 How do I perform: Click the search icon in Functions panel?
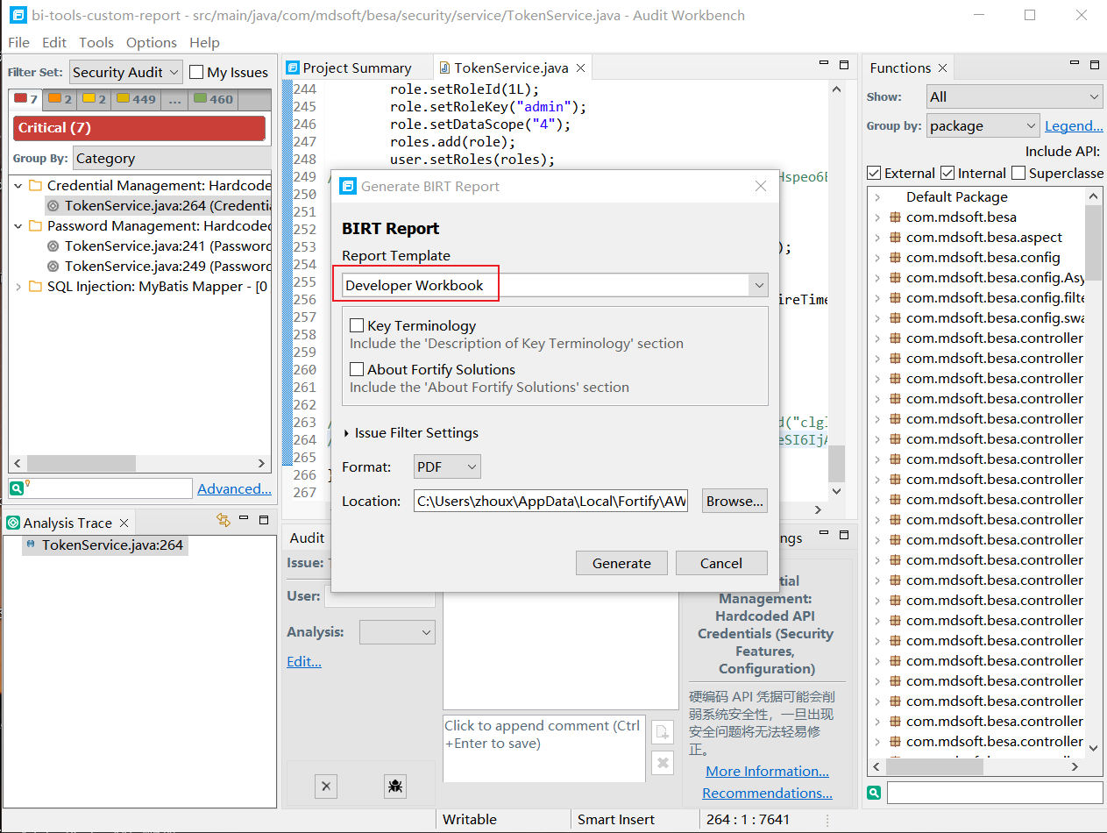click(x=874, y=793)
